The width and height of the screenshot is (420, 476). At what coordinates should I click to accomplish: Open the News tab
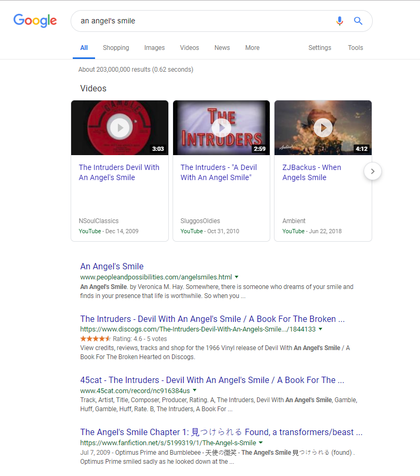click(222, 48)
